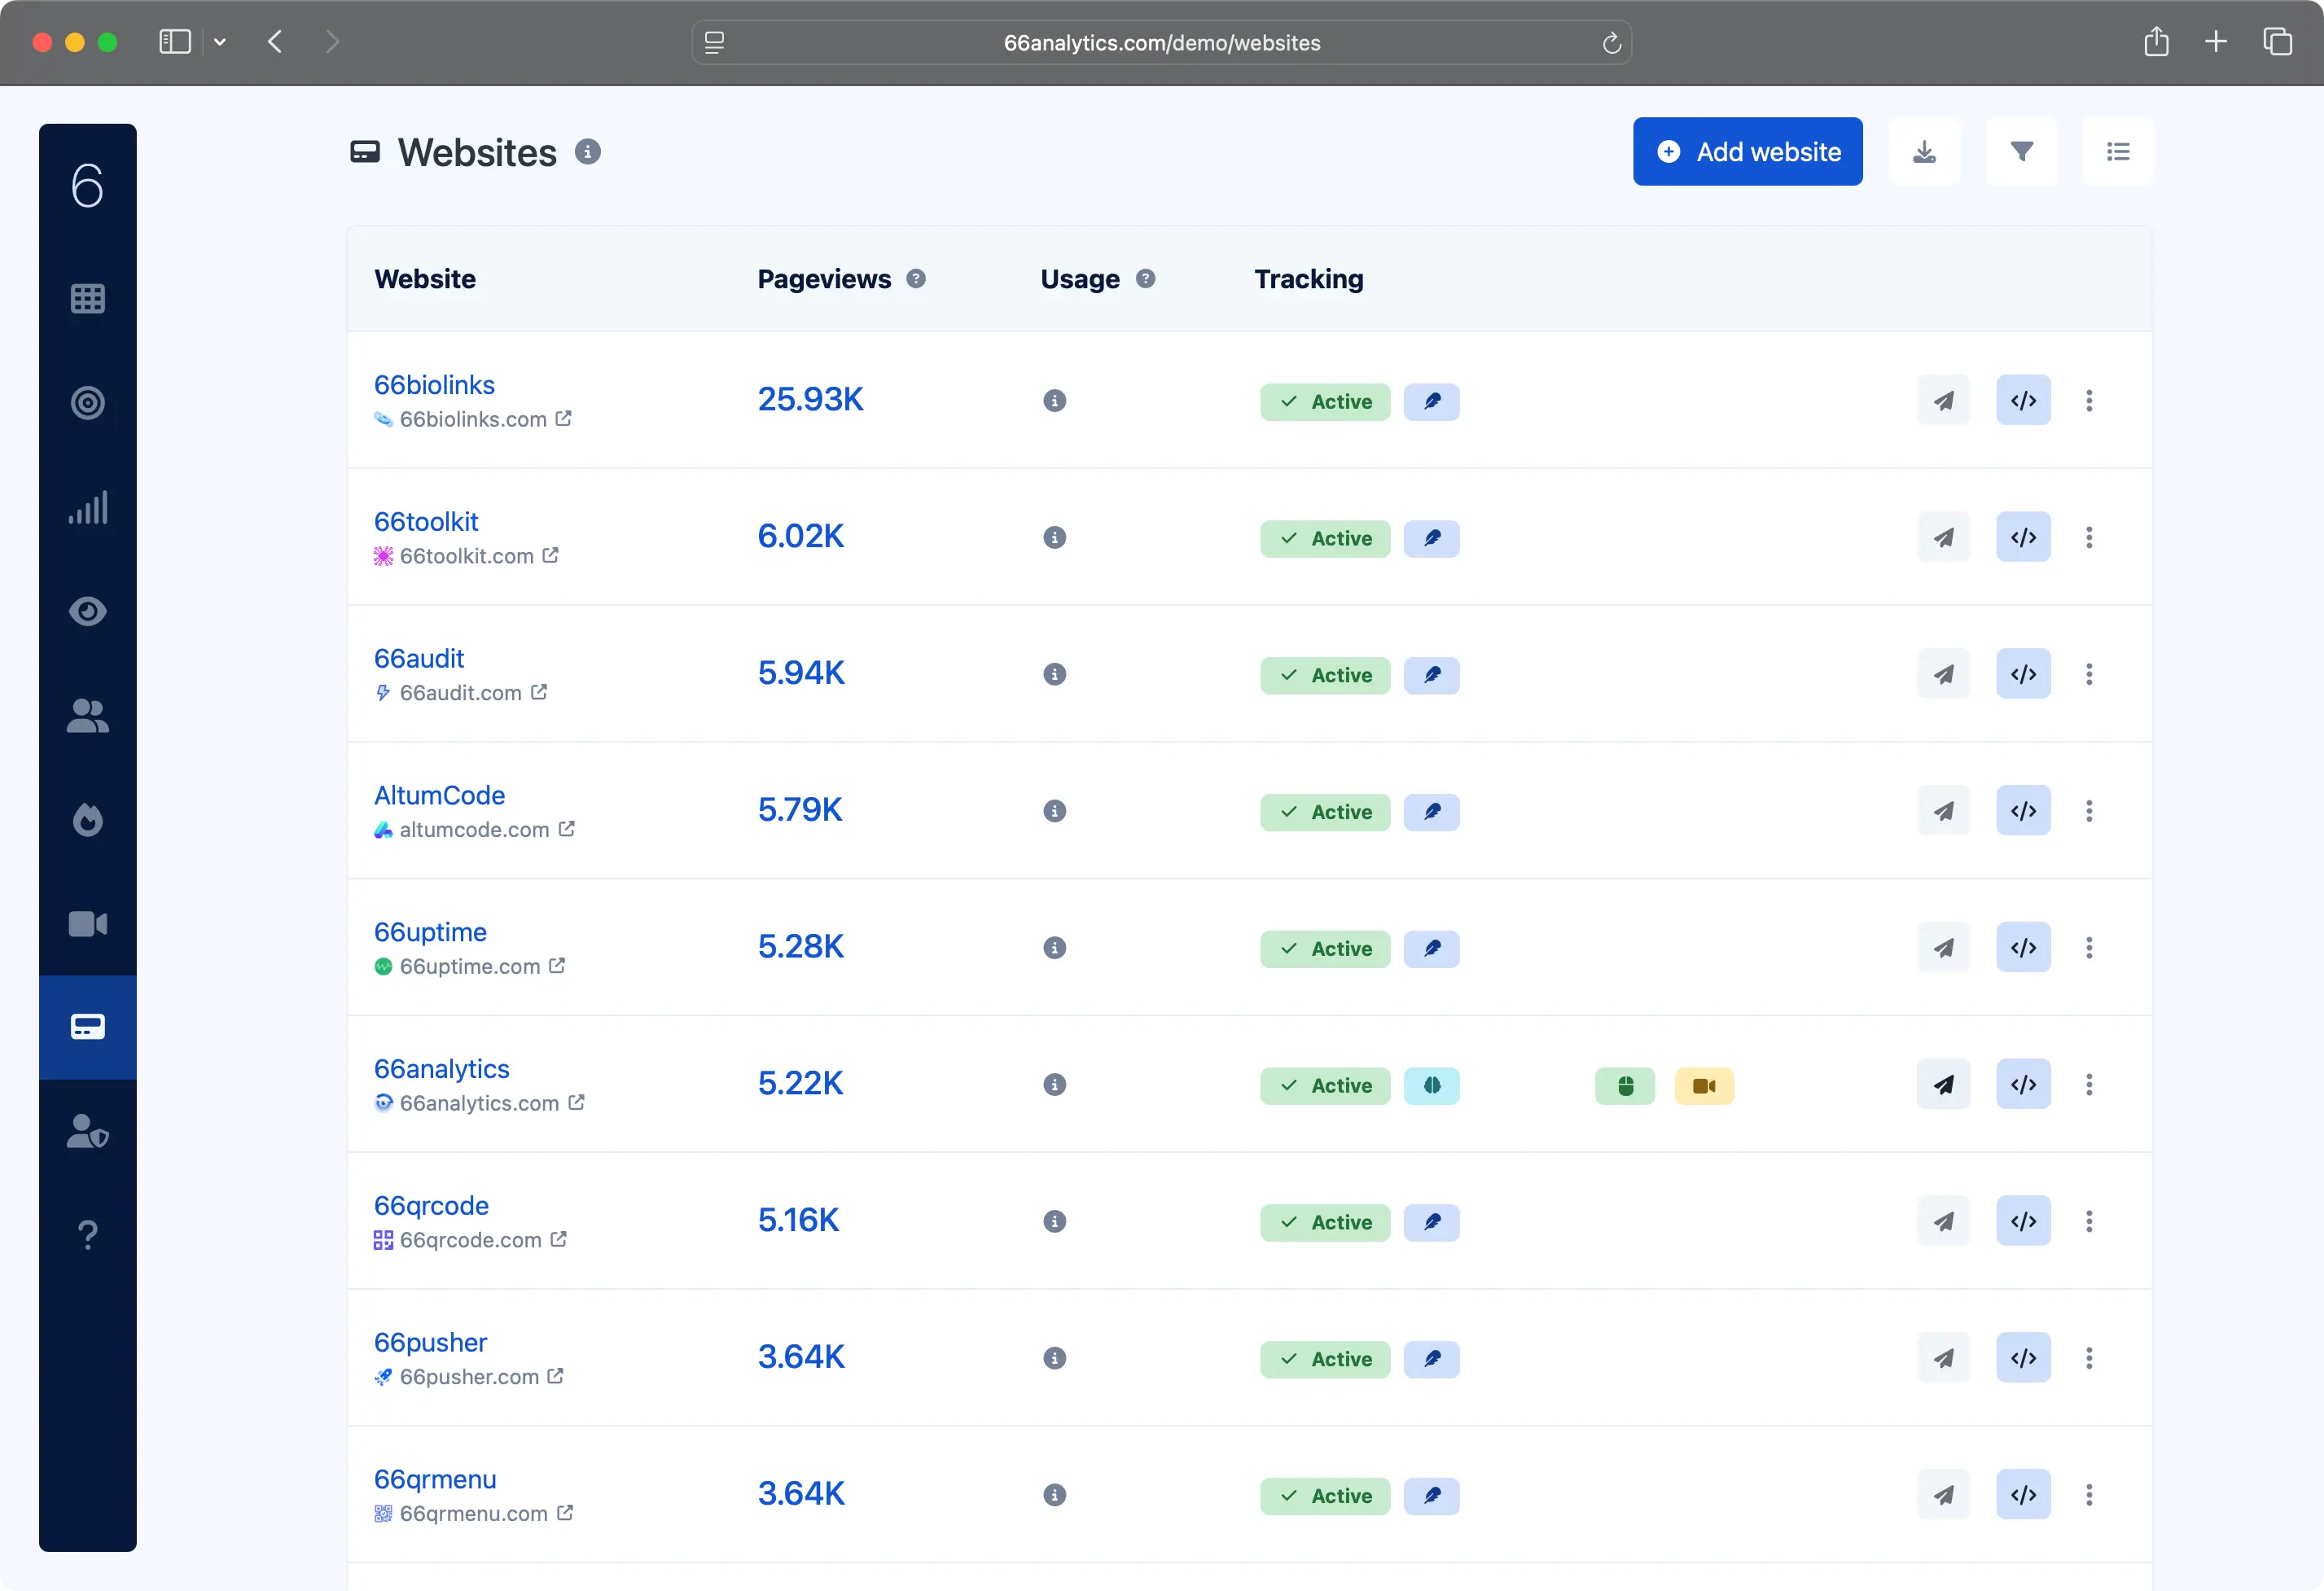
Task: Click the Safari share button
Action: (x=2156, y=42)
